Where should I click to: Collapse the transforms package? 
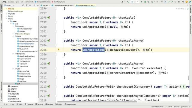click(13, 54)
